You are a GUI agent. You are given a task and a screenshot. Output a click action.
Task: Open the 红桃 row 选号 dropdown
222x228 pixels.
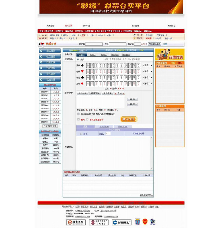point(147,71)
